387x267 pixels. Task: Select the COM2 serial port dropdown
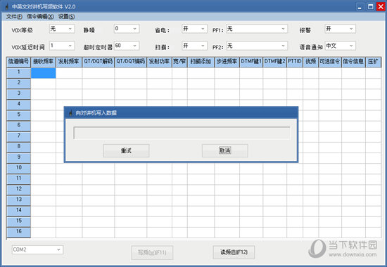(x=37, y=249)
